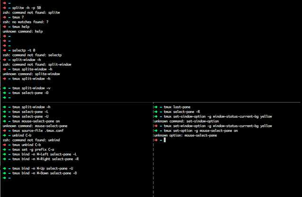Click the "tmux select-pane -D" command

click(x=30, y=93)
